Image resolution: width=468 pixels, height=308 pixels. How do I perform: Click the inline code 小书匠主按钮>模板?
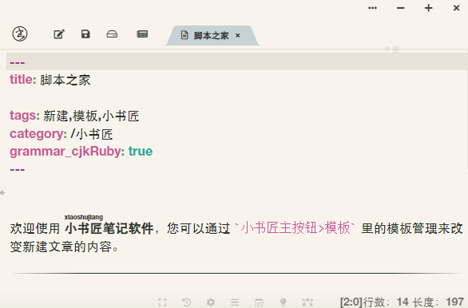click(x=295, y=228)
